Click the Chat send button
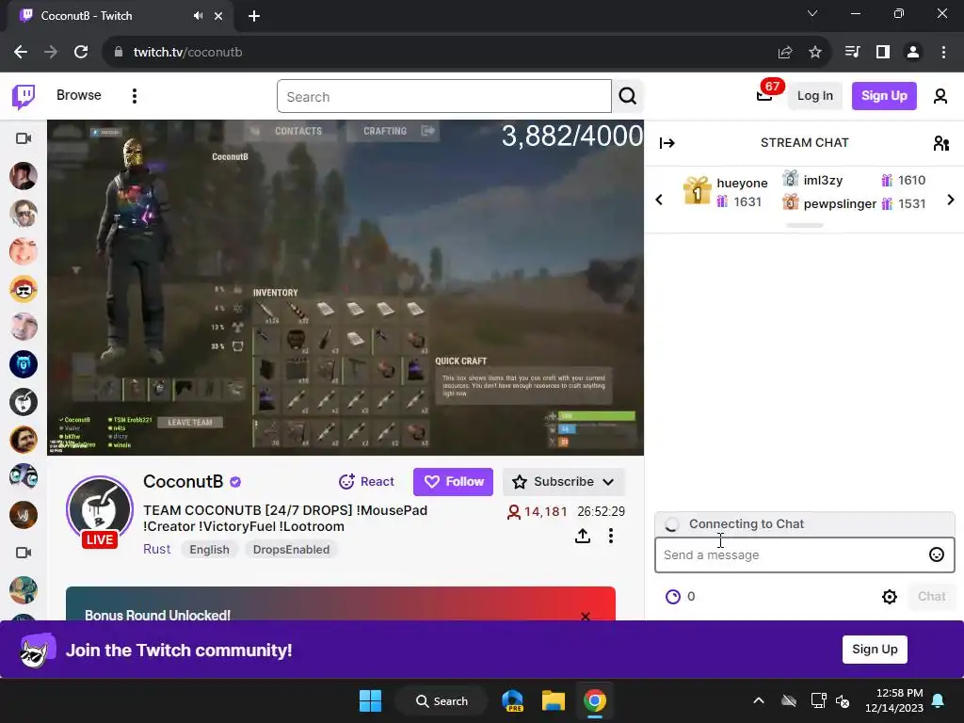The width and height of the screenshot is (964, 723). pyautogui.click(x=931, y=596)
